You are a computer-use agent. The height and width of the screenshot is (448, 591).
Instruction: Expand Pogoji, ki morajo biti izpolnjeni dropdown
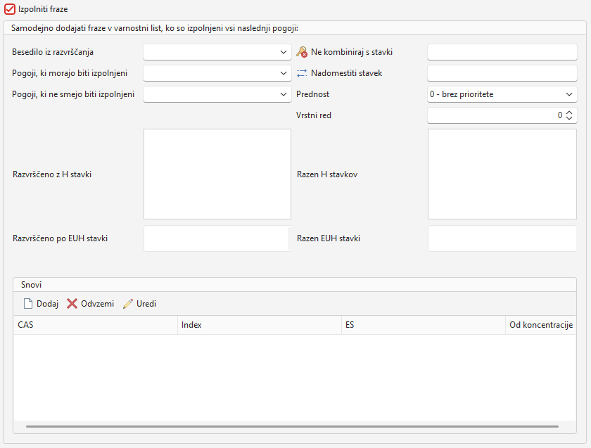[x=217, y=73]
